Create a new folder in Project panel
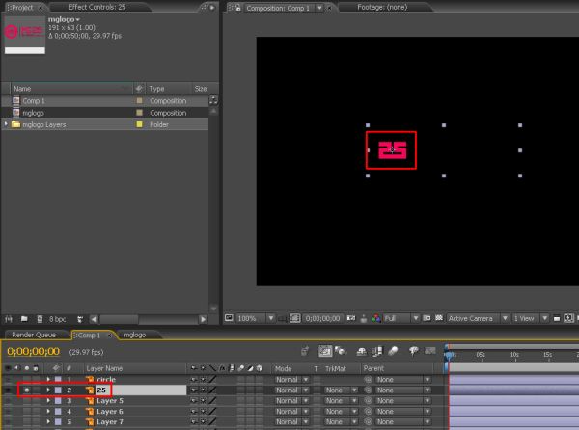The width and height of the screenshot is (579, 430). coord(24,319)
